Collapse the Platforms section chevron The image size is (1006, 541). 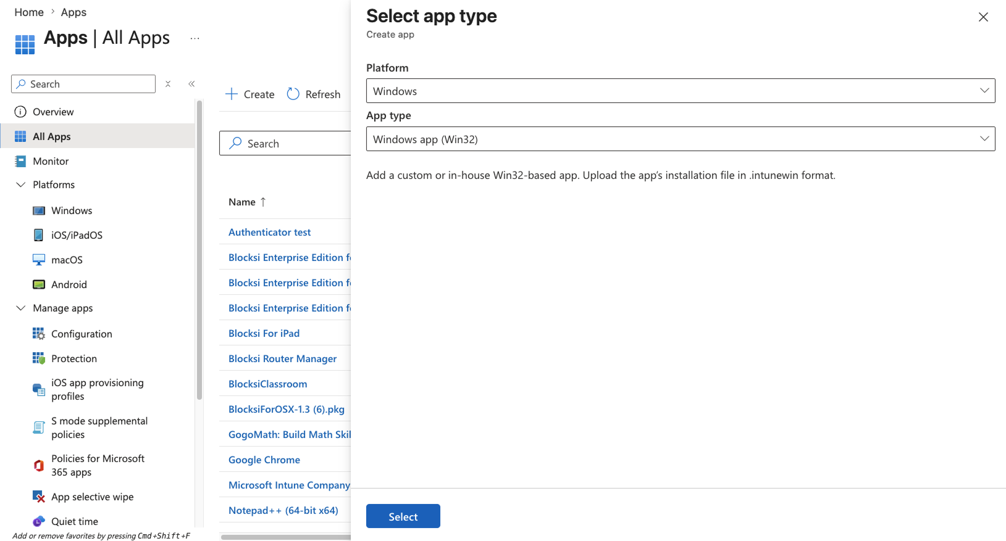click(x=20, y=184)
